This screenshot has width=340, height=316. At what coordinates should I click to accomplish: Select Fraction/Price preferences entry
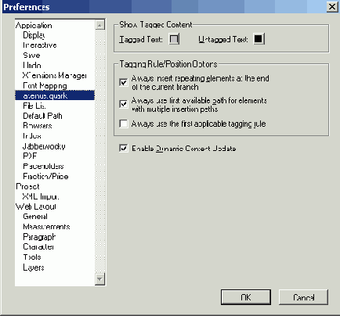coord(45,176)
